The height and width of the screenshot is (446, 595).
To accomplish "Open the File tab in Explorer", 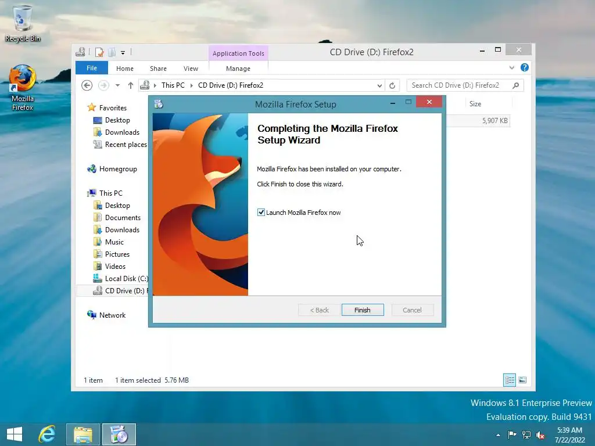I will pos(92,68).
